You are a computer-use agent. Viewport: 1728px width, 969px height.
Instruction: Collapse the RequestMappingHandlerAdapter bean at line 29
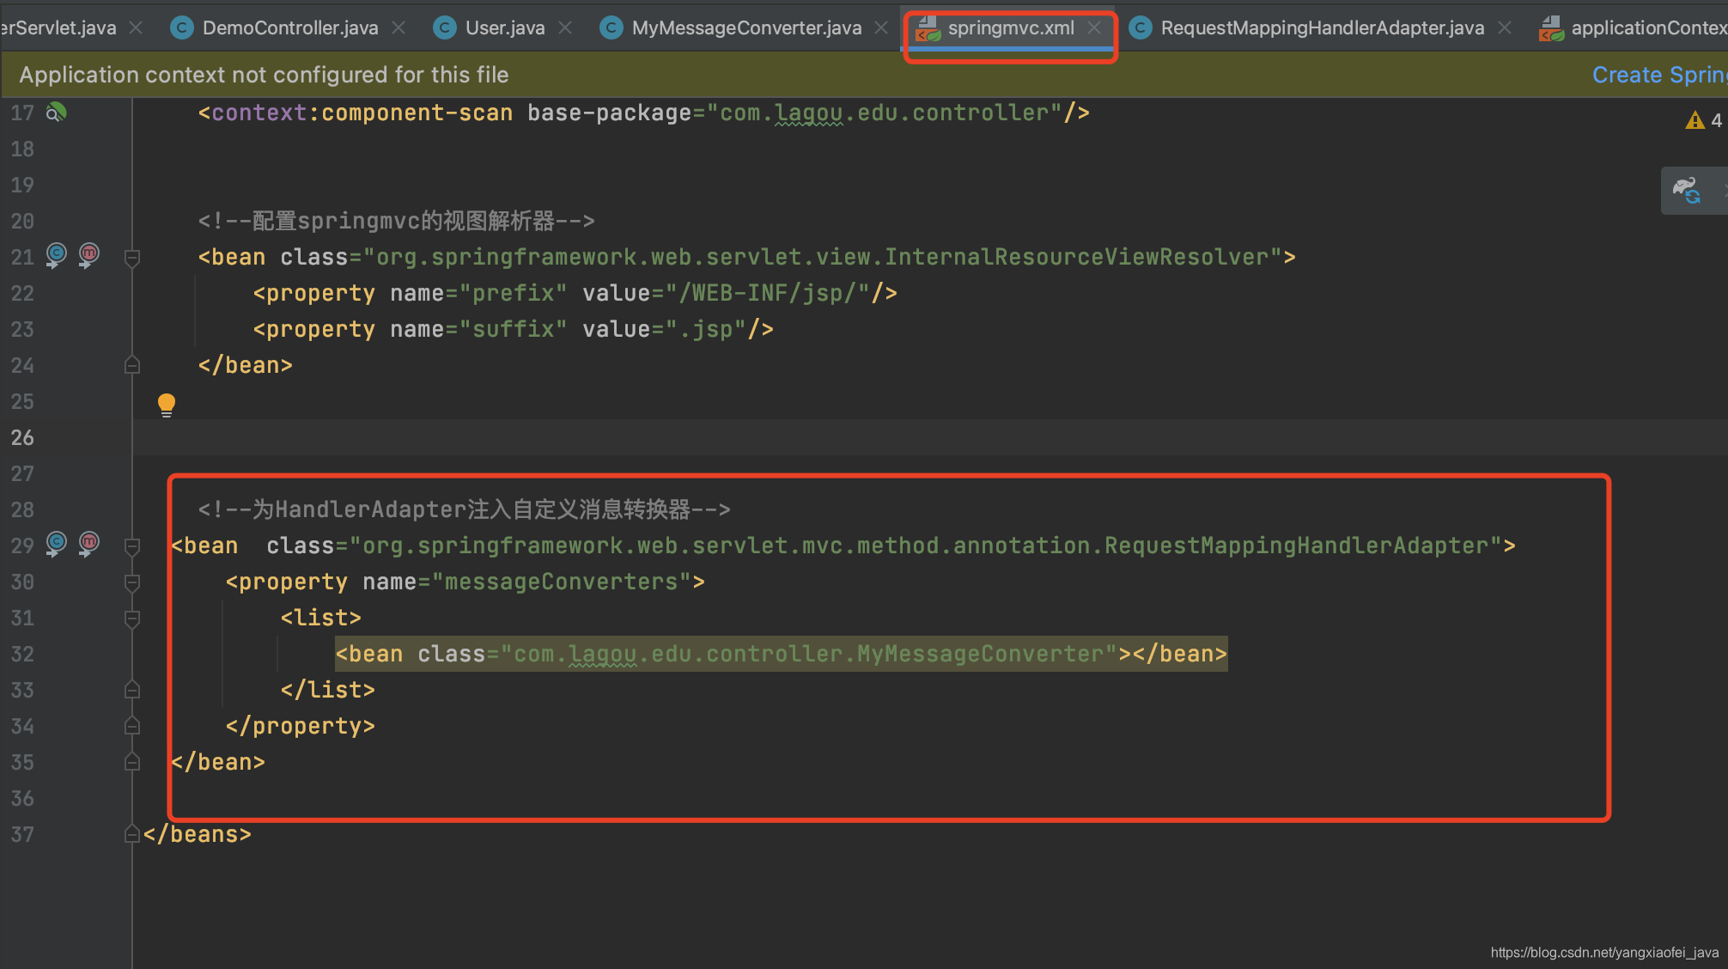pos(132,546)
